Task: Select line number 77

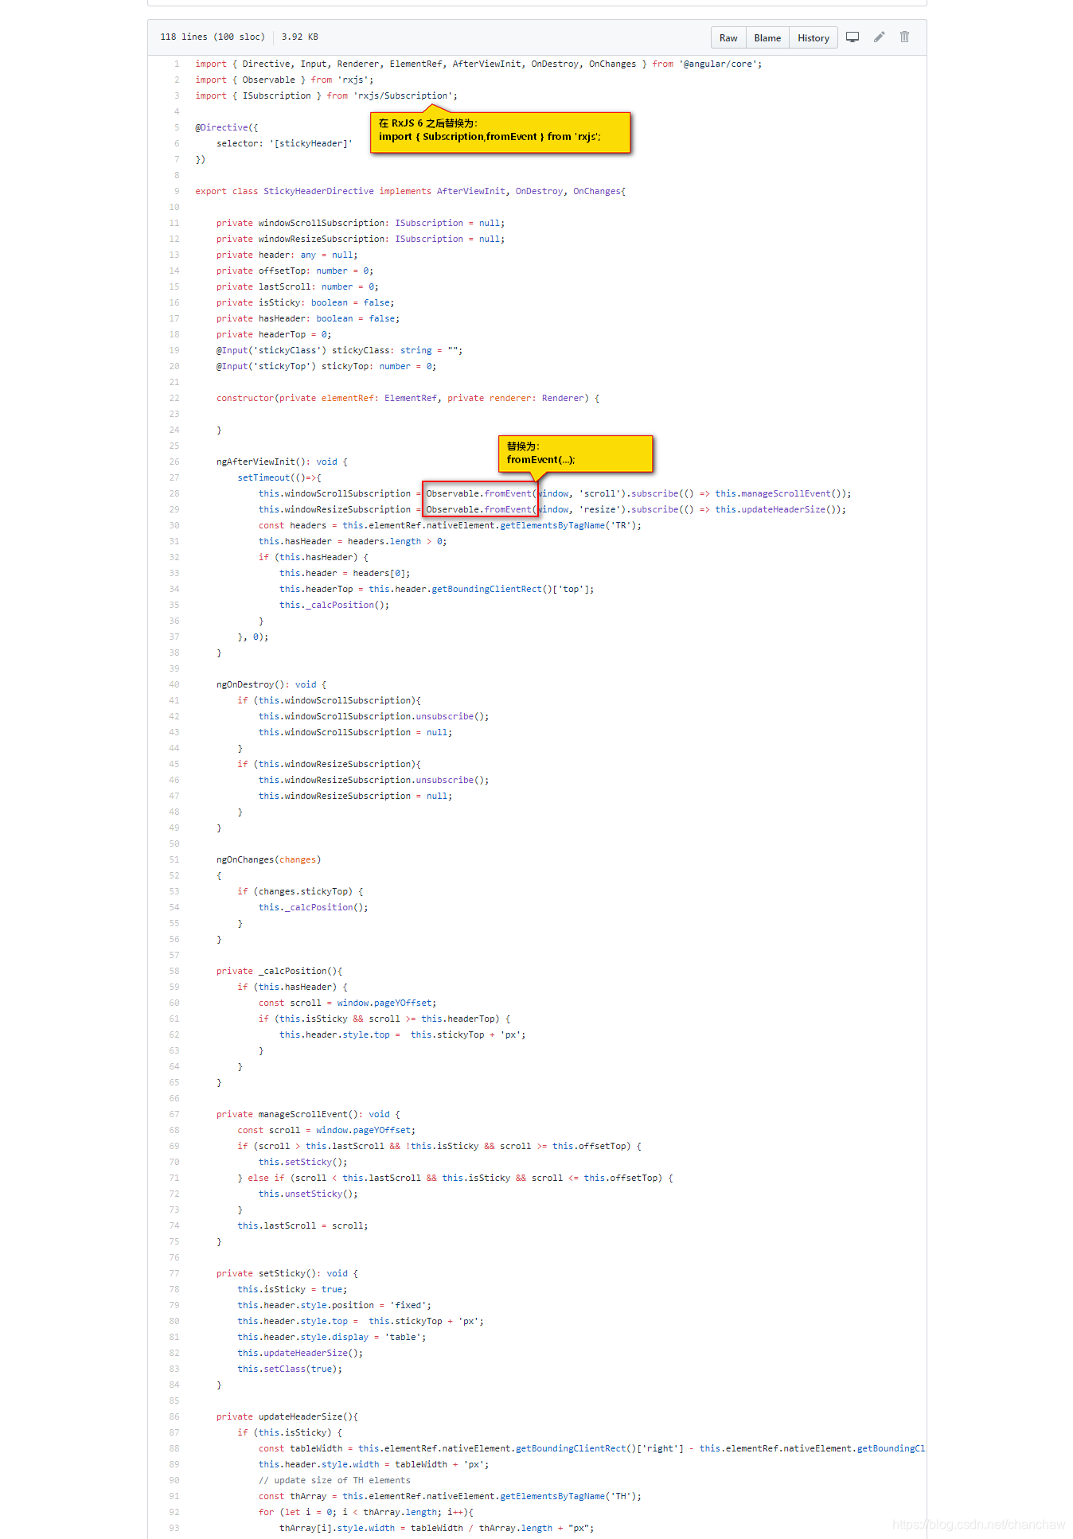Action: point(174,1273)
